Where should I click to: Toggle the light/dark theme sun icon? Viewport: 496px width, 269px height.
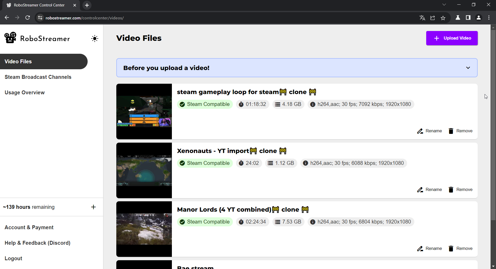(95, 39)
